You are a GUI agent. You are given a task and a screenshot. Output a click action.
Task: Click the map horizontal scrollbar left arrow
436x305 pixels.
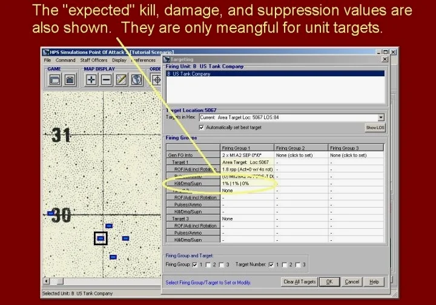click(x=47, y=281)
